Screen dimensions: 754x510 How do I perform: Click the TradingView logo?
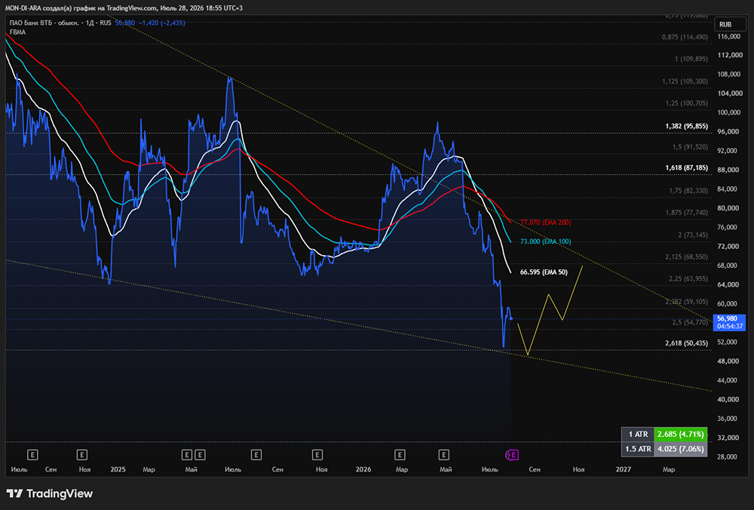click(50, 493)
